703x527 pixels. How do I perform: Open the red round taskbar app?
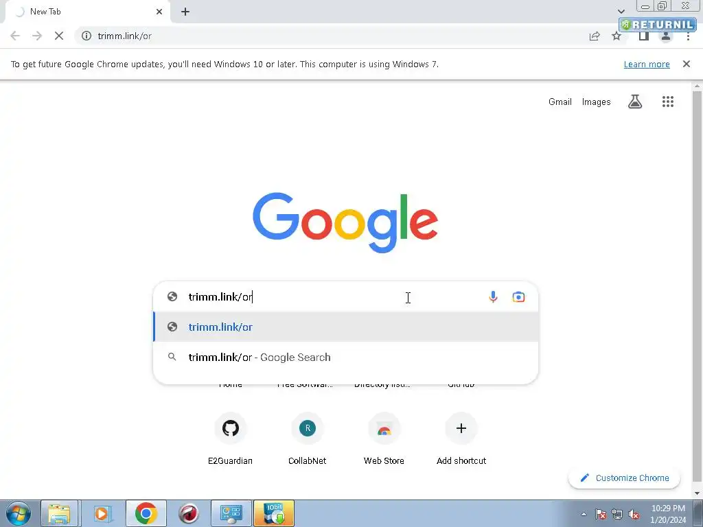point(188,513)
